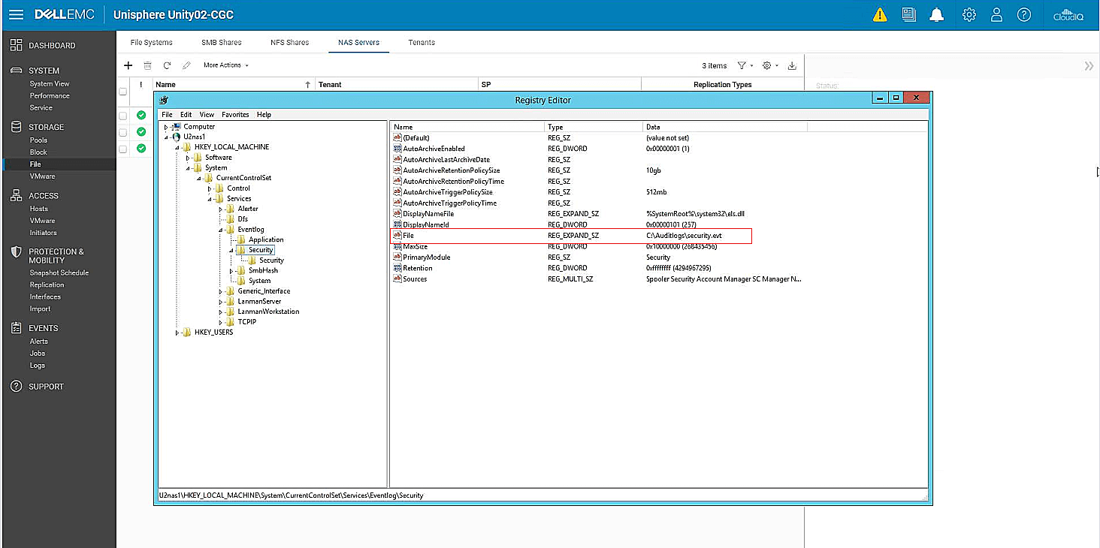Click the plus icon to add NAS server

pyautogui.click(x=128, y=65)
